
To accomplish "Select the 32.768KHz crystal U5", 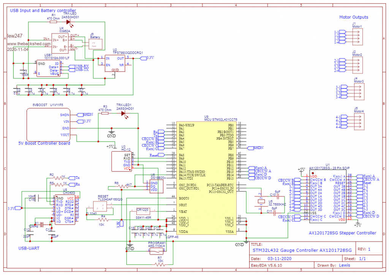I will 261,202.
